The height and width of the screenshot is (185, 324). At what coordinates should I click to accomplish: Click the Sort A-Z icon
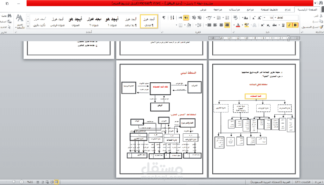(x=172, y=18)
